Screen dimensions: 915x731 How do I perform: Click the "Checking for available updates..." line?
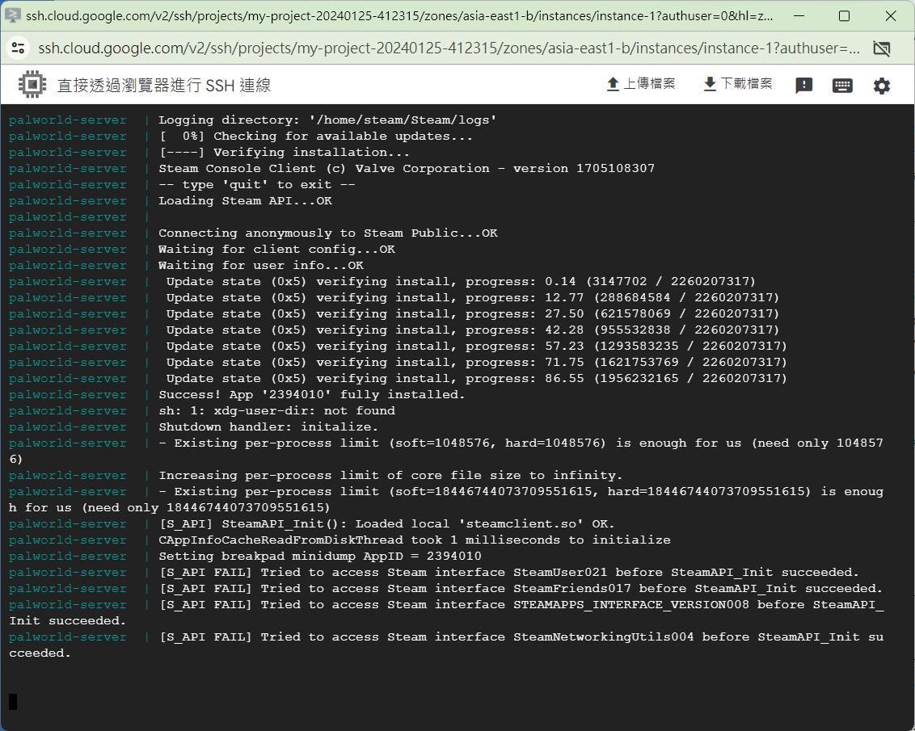coord(316,137)
